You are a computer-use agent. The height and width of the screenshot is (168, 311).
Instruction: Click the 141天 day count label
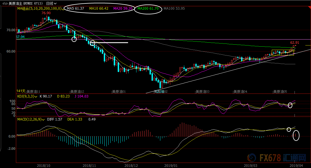tap(21, 91)
